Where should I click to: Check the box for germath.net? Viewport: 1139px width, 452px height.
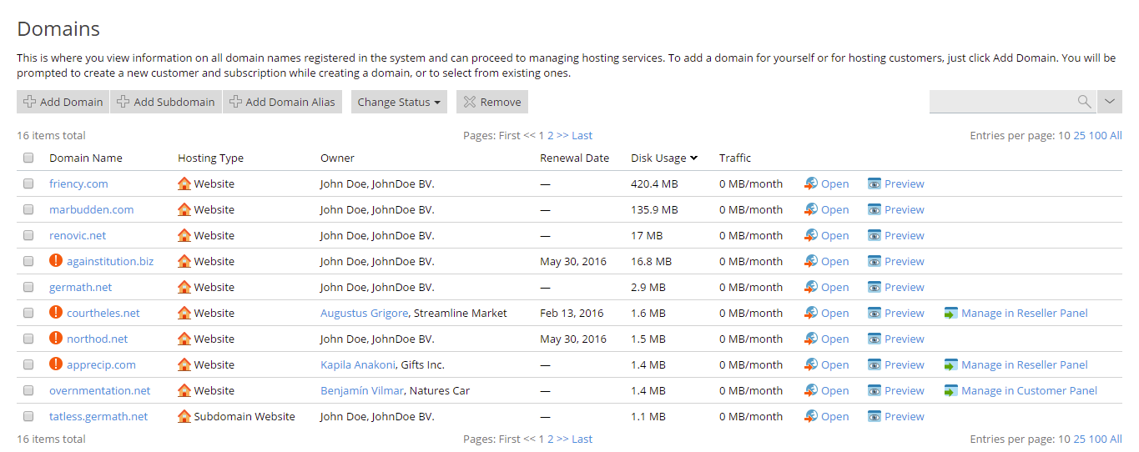(28, 287)
